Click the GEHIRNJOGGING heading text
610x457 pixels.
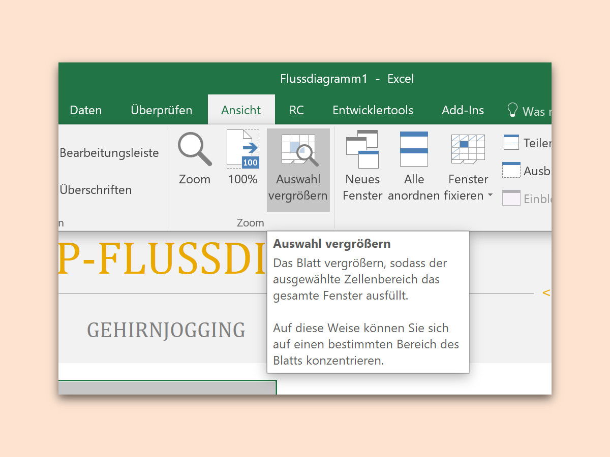coord(166,330)
